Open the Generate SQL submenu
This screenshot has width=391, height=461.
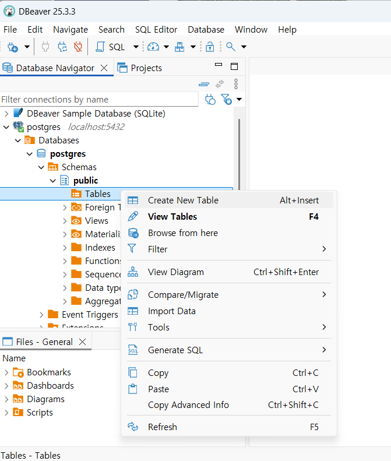229,350
